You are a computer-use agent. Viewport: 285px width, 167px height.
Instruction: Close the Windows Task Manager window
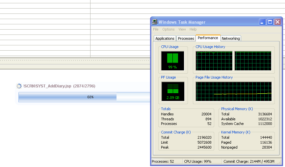pos(277,22)
